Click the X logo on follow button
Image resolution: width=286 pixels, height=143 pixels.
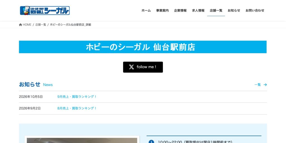pyautogui.click(x=132, y=67)
